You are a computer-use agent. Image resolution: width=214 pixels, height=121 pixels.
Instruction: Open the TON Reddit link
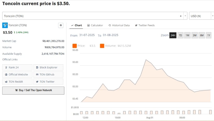(17, 82)
